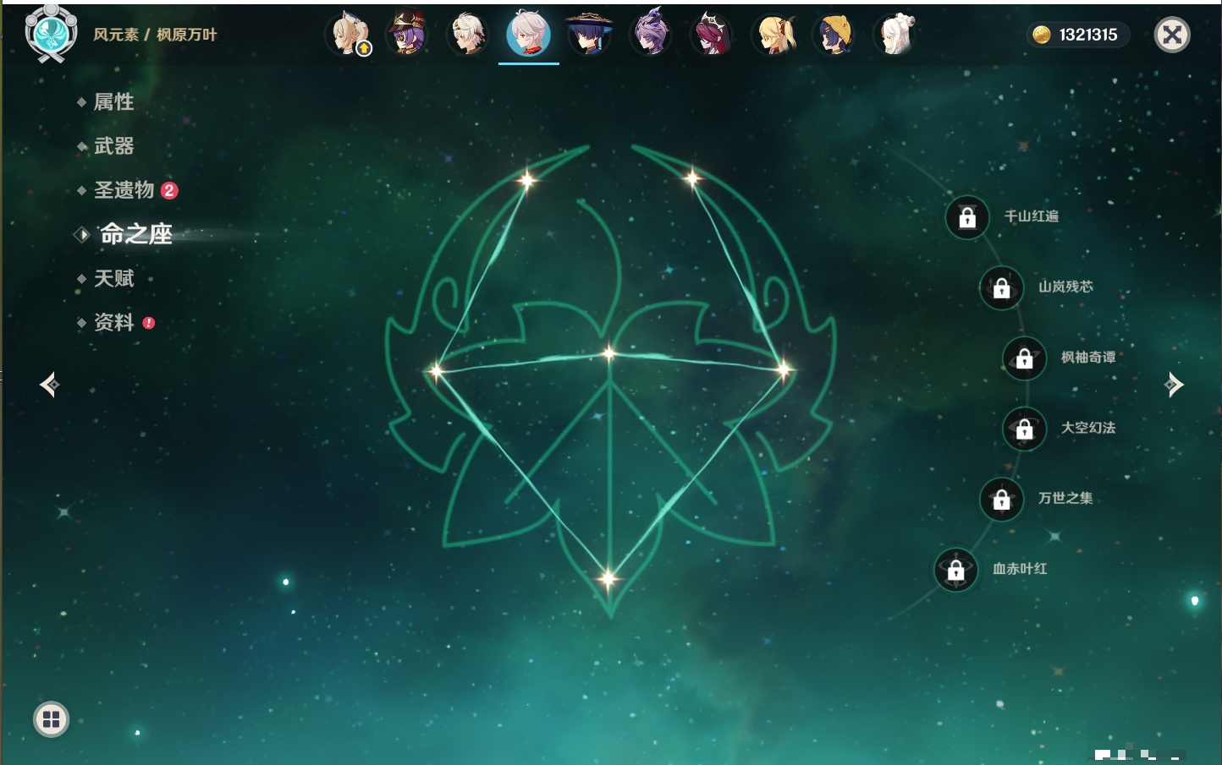The height and width of the screenshot is (765, 1222).
Task: Go to the previous character with left arrow
Action: [x=49, y=385]
